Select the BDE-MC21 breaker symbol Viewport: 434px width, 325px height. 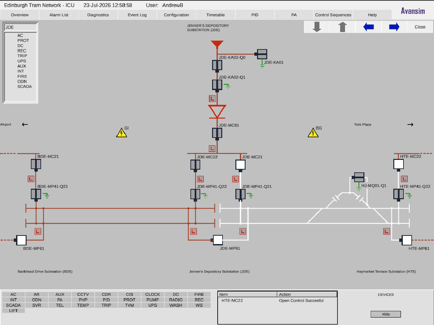click(36, 164)
